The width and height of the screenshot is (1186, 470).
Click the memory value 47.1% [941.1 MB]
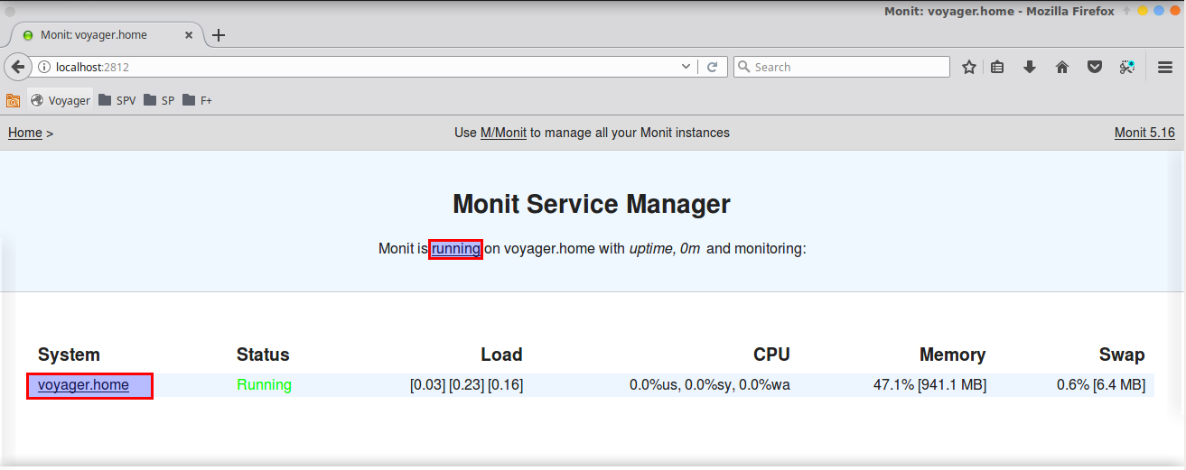click(x=929, y=385)
